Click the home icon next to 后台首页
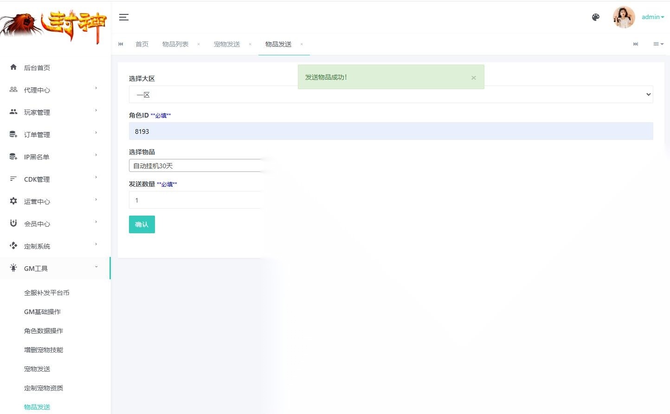670x414 pixels. (13, 67)
